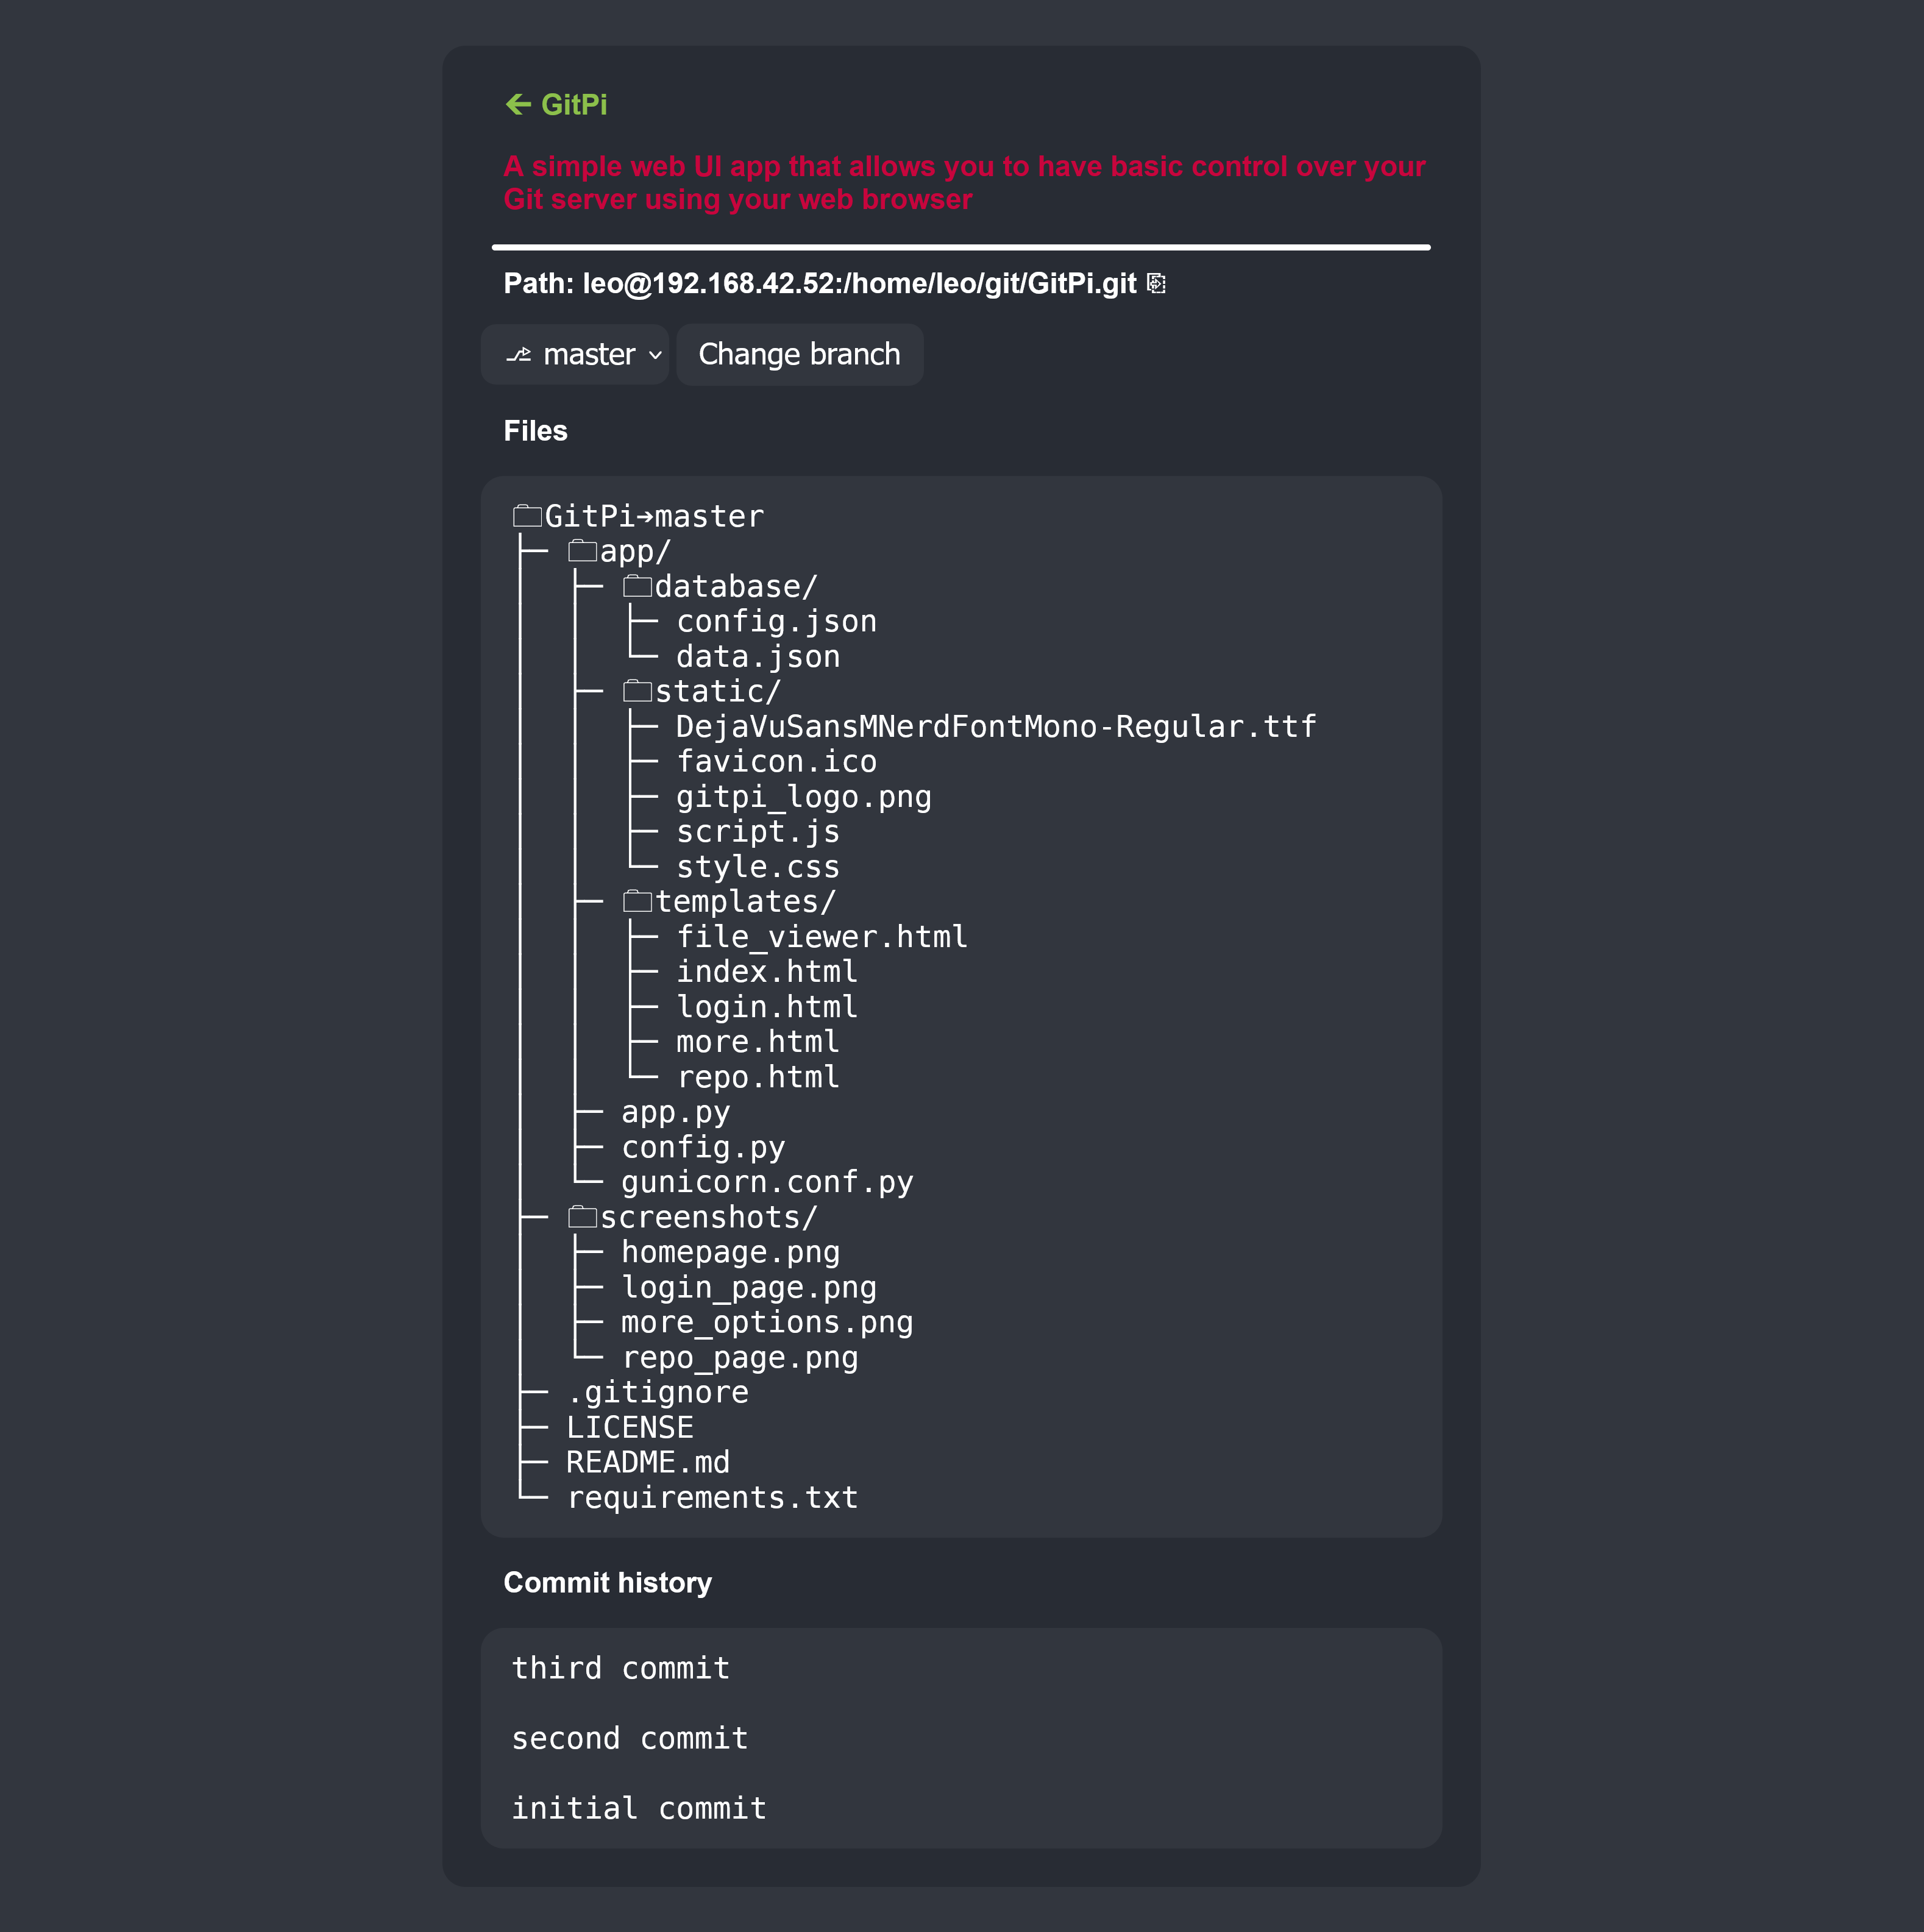The height and width of the screenshot is (1932, 1924).
Task: Open the style.css file
Action: [x=757, y=867]
